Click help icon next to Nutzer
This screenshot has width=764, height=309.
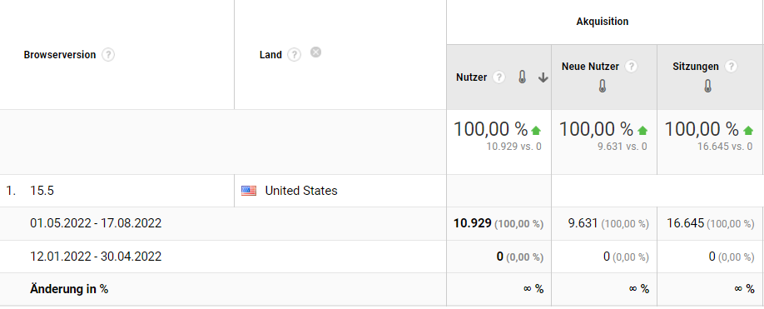click(x=499, y=77)
